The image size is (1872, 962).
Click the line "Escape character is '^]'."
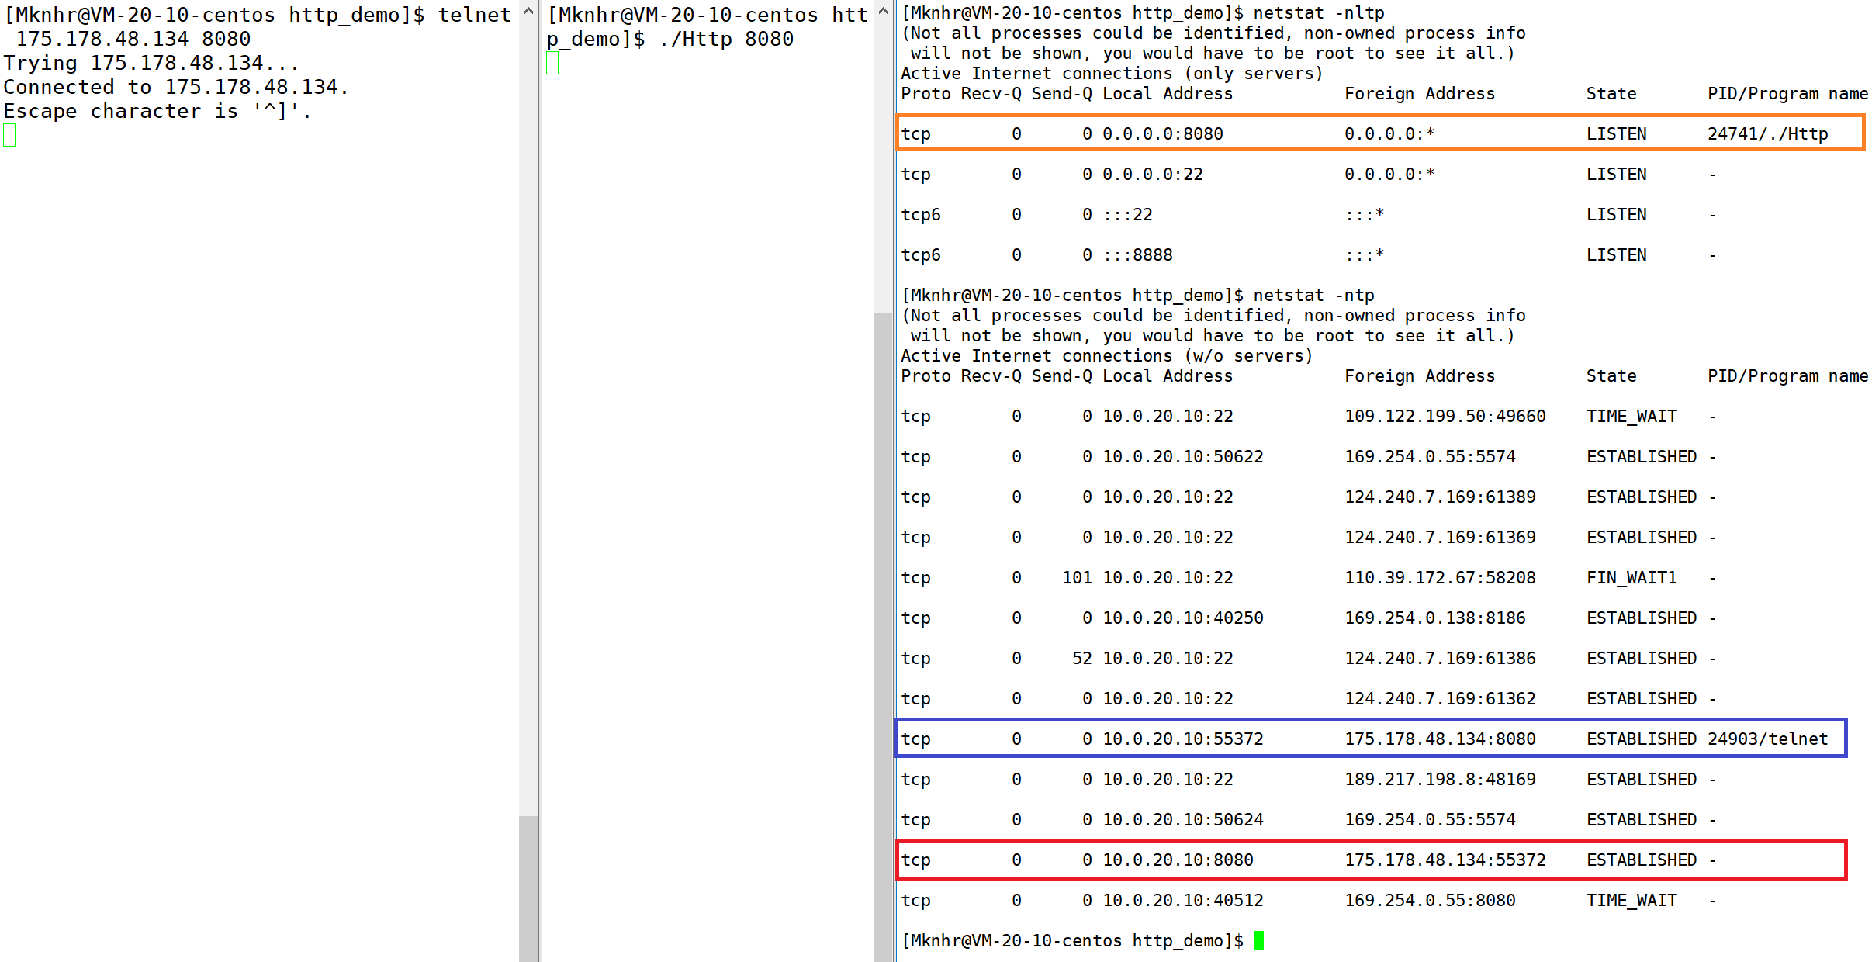tap(157, 111)
